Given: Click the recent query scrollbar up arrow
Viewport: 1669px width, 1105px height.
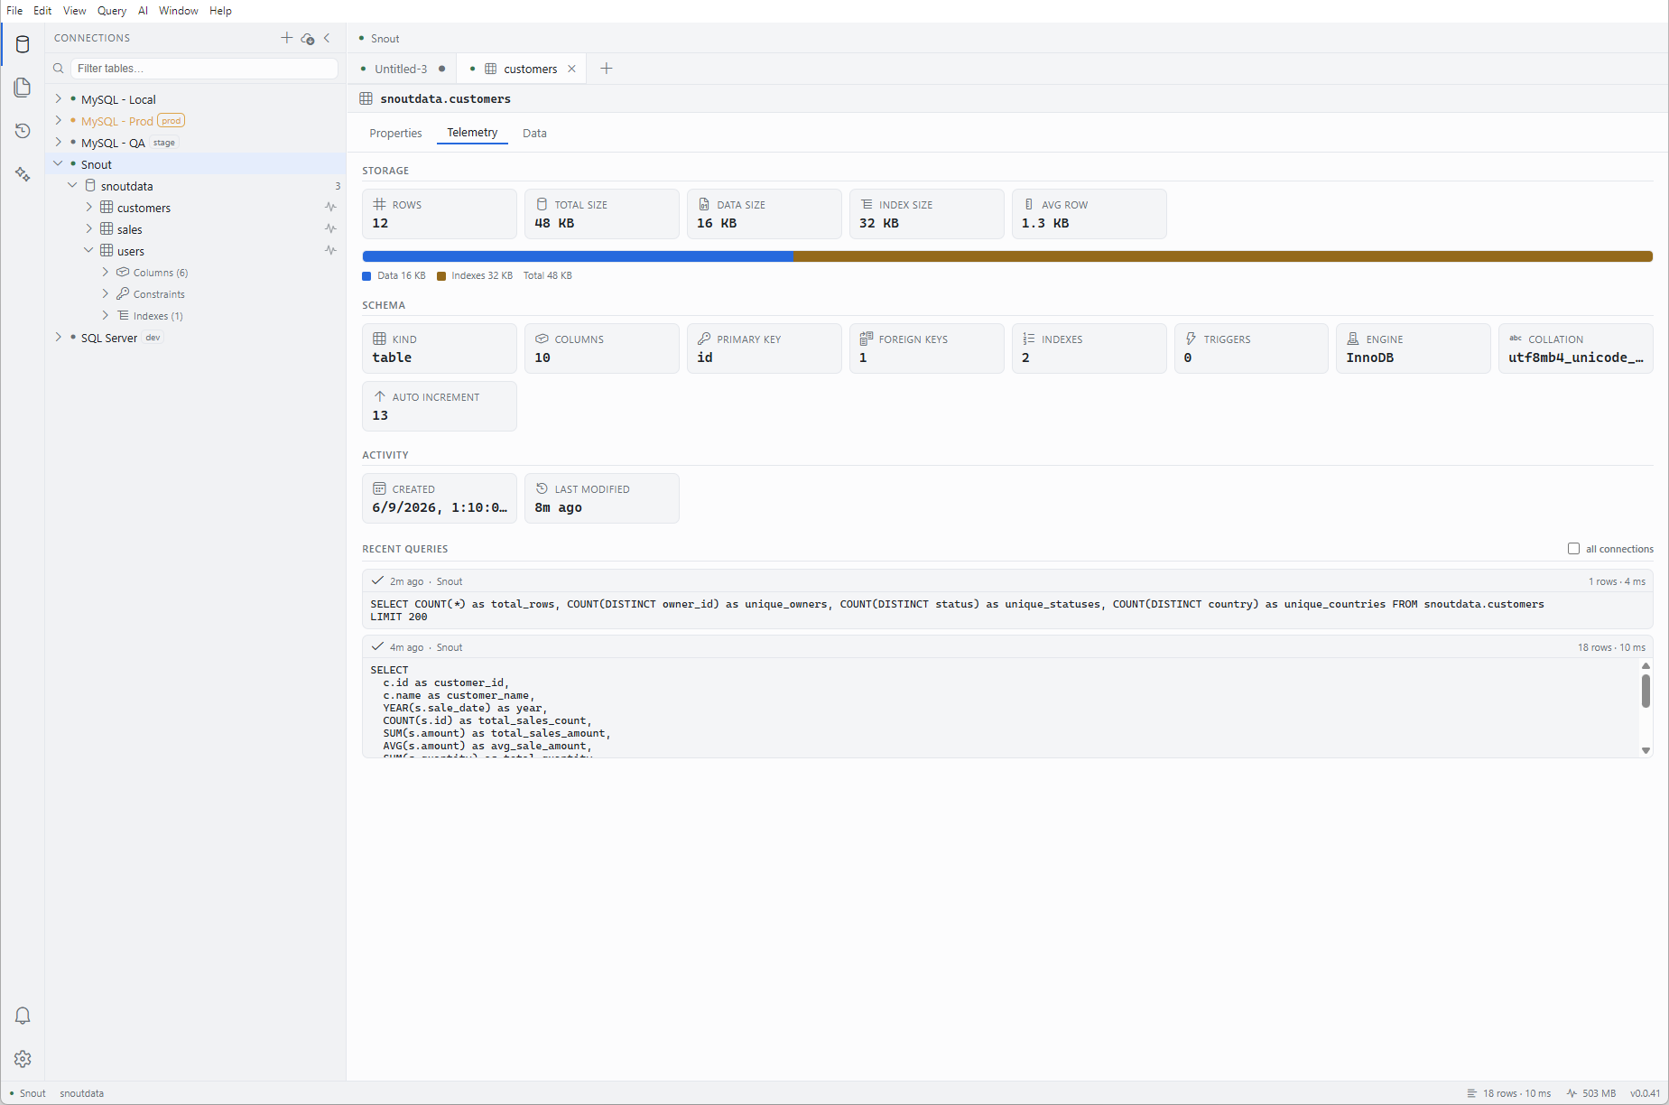Looking at the screenshot, I should [1646, 666].
